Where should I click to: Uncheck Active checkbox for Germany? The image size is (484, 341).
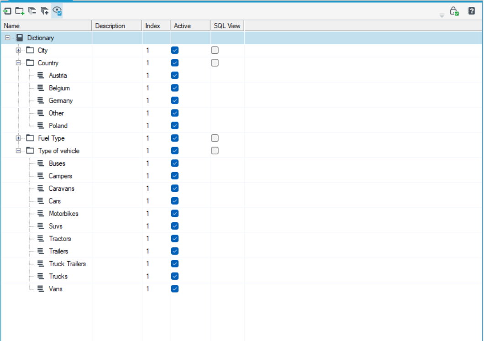pyautogui.click(x=175, y=100)
